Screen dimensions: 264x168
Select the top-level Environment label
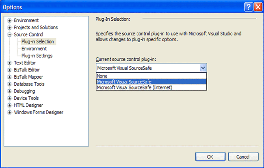click(26, 20)
